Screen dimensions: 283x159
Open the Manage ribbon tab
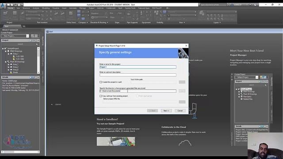83,8
